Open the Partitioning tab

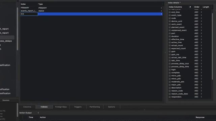click(x=94, y=107)
